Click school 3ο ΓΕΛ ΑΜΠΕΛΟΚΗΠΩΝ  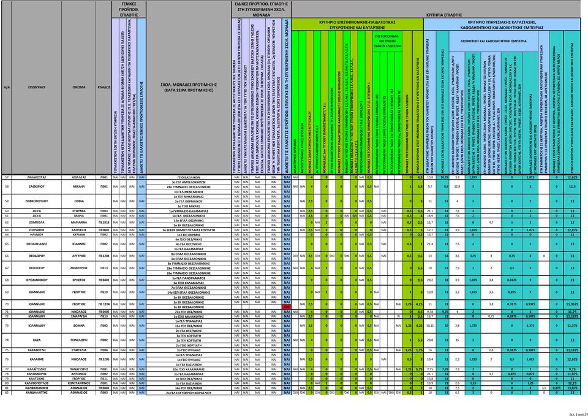(x=188, y=182)
